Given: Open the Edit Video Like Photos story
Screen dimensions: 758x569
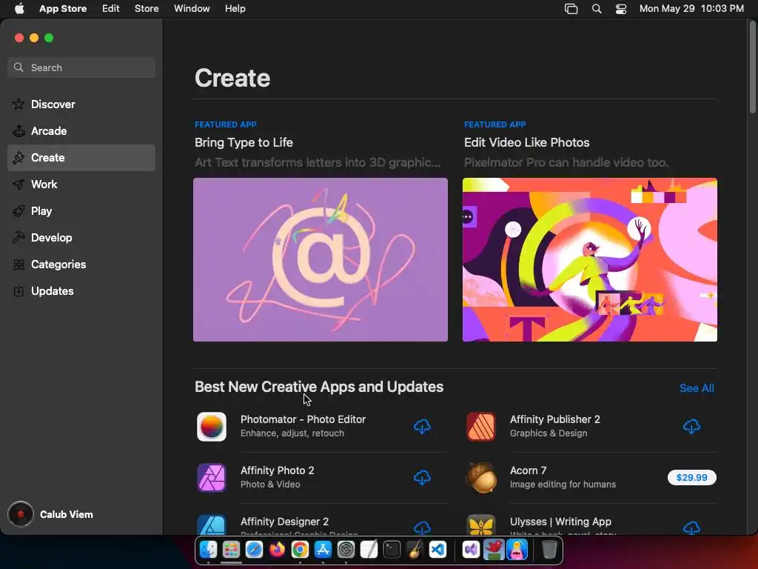Looking at the screenshot, I should pyautogui.click(x=527, y=142).
